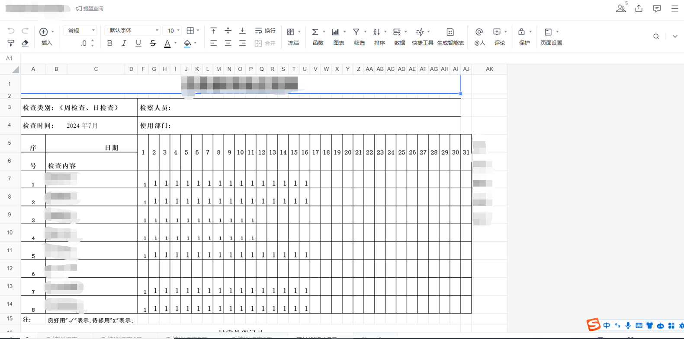Toggle underline formatting

138,43
